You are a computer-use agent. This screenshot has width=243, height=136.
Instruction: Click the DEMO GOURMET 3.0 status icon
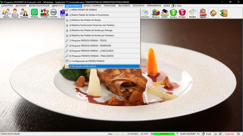[x=178, y=134]
